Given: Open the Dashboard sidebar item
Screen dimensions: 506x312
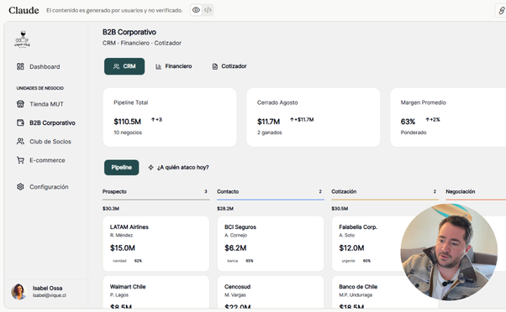Looking at the screenshot, I should 38,66.
